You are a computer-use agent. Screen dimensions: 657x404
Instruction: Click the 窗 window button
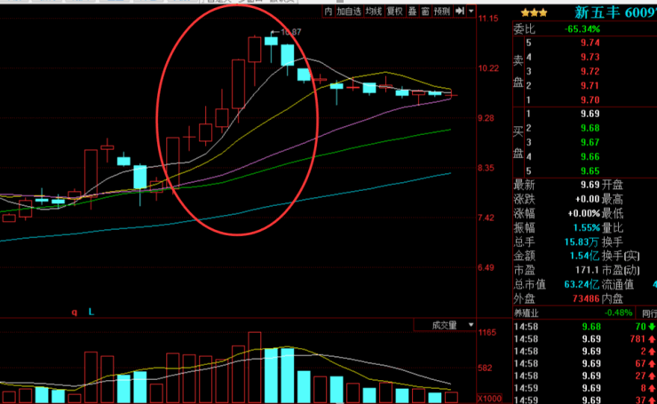click(x=425, y=12)
